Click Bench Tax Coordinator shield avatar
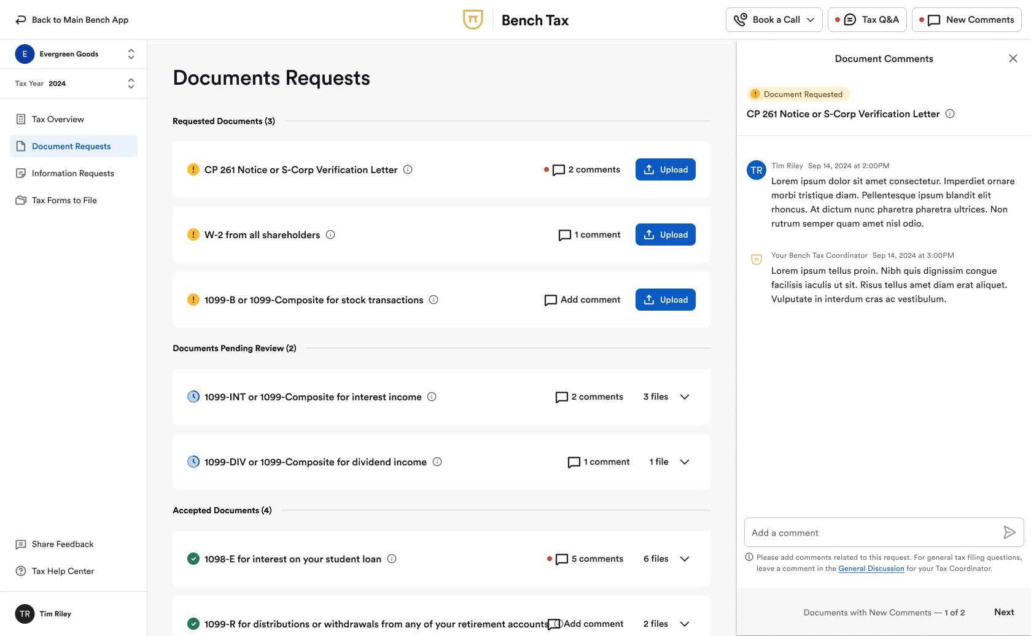The image size is (1031, 636). (757, 260)
